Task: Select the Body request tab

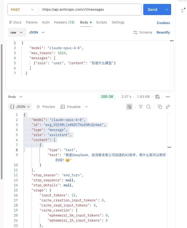Action: tap(86, 22)
